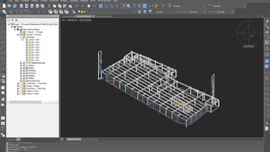Select the Polygon tool in left toolbar
The image size is (270, 152).
click(x=3, y=37)
